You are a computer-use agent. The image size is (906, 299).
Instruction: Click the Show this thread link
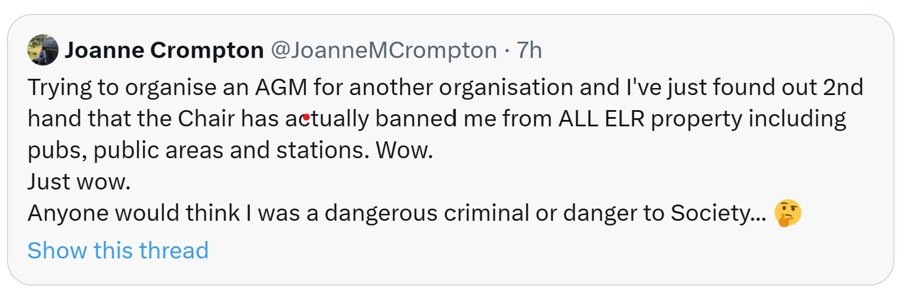(118, 250)
